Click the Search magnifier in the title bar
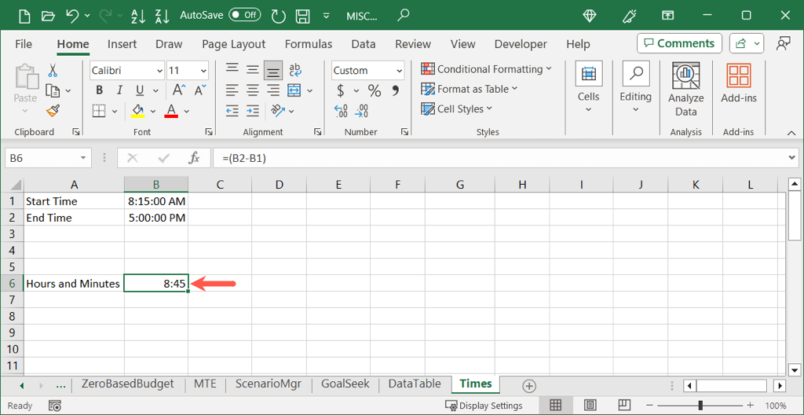804x415 pixels. [x=404, y=14]
